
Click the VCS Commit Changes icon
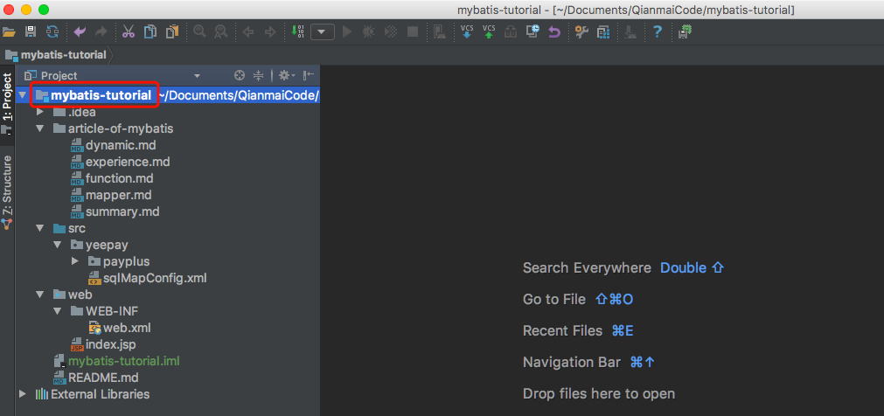pyautogui.click(x=489, y=32)
